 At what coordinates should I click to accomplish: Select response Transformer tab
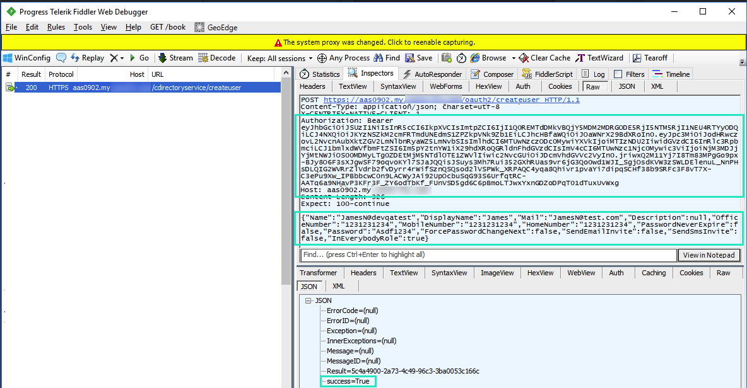(318, 273)
